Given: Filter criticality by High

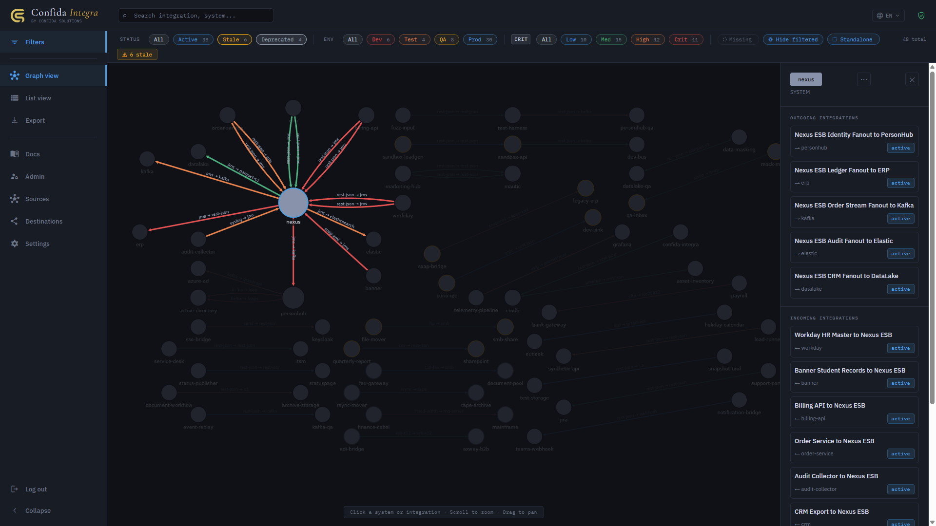Looking at the screenshot, I should click(648, 39).
